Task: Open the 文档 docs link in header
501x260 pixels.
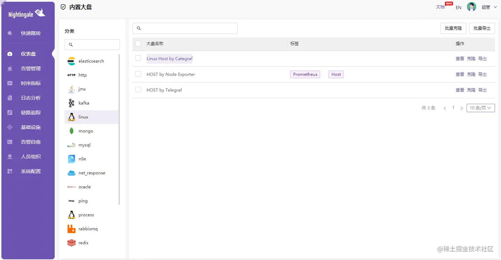Action: coord(440,7)
